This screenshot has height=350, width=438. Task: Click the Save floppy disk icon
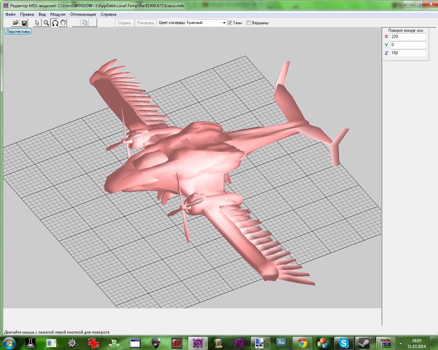pos(24,23)
